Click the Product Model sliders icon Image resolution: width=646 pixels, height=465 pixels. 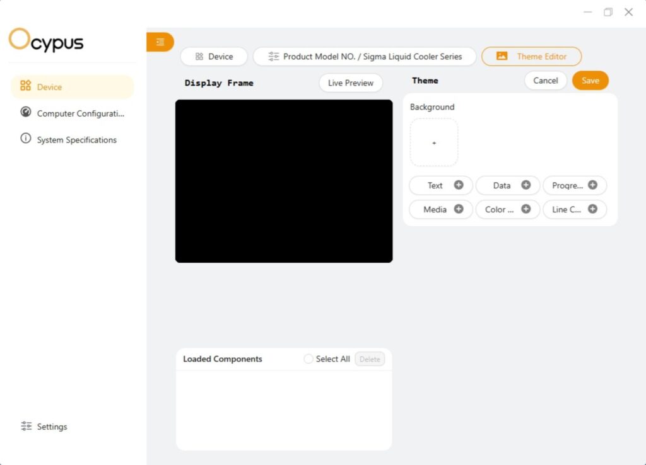pyautogui.click(x=274, y=56)
